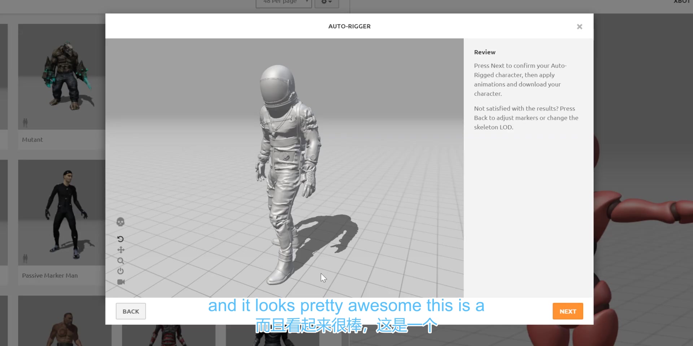
Task: Click the Passive Marker Man label
Action: tap(50, 276)
